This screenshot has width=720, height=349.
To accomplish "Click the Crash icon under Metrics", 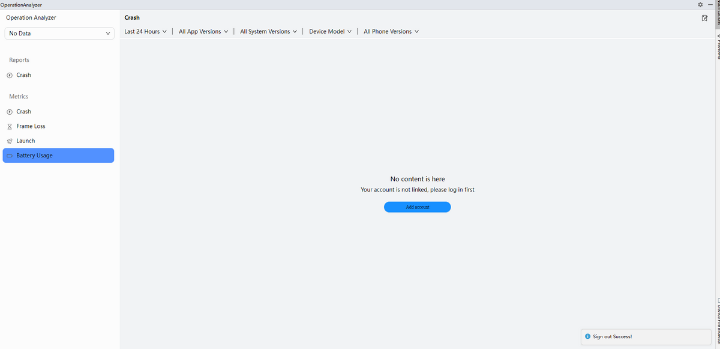I will (9, 112).
